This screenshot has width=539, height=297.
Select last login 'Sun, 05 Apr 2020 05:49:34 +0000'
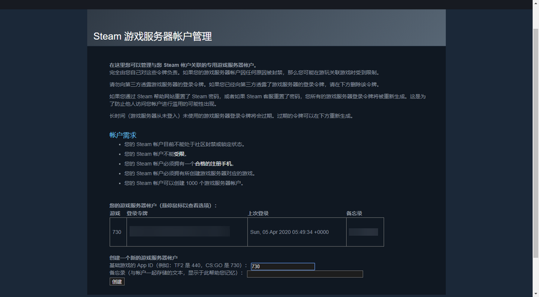click(x=290, y=232)
